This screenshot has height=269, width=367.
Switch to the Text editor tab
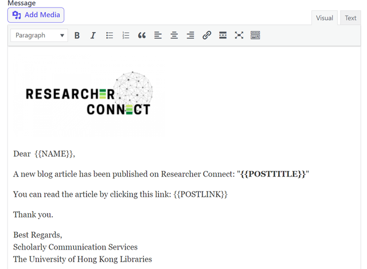(350, 18)
